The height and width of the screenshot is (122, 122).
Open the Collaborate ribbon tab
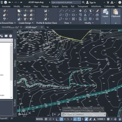109,6
